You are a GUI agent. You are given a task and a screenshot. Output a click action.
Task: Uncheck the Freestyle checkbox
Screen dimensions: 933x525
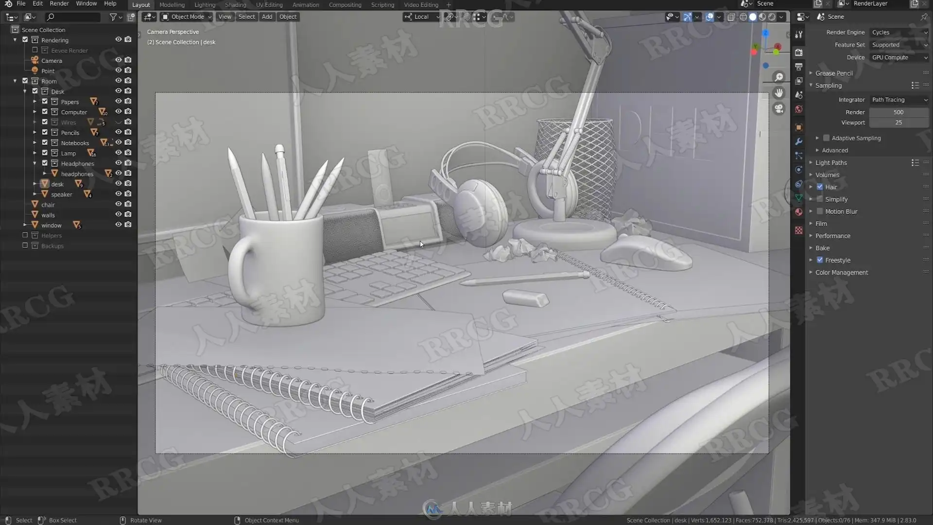(820, 260)
